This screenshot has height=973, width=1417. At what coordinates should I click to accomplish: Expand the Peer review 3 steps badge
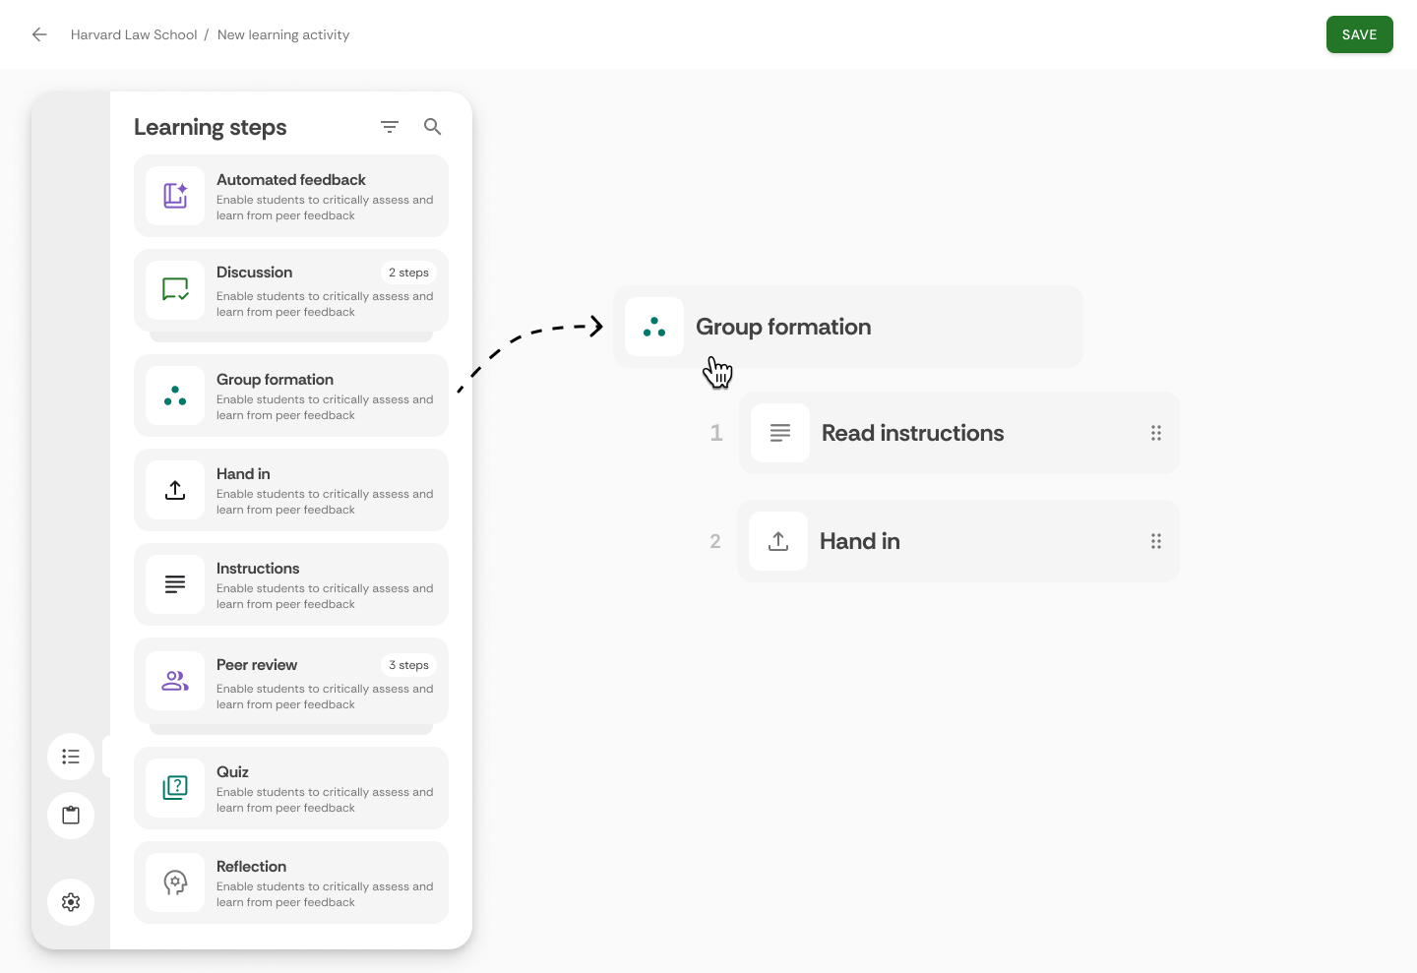(x=408, y=665)
